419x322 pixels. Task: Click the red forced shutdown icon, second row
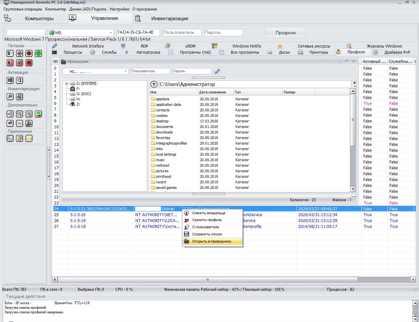click(x=29, y=63)
